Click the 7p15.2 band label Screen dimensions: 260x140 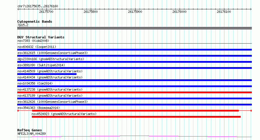(23, 25)
